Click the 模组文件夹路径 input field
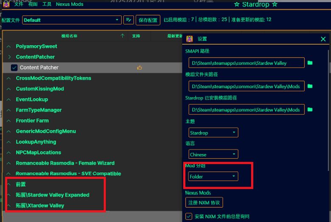This screenshot has width=331, height=222. pos(247,86)
